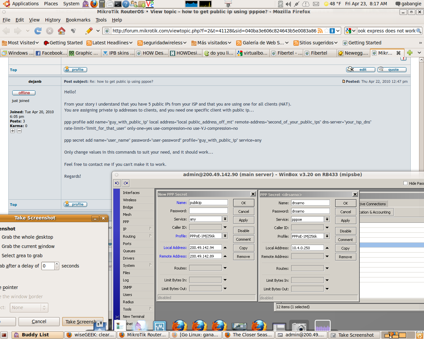Select the Grab the whole desktop option
424x339 pixels.
click(27, 237)
